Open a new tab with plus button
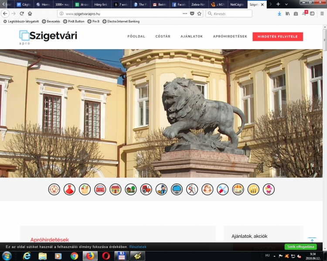This screenshot has width=327, height=261. 278,4
